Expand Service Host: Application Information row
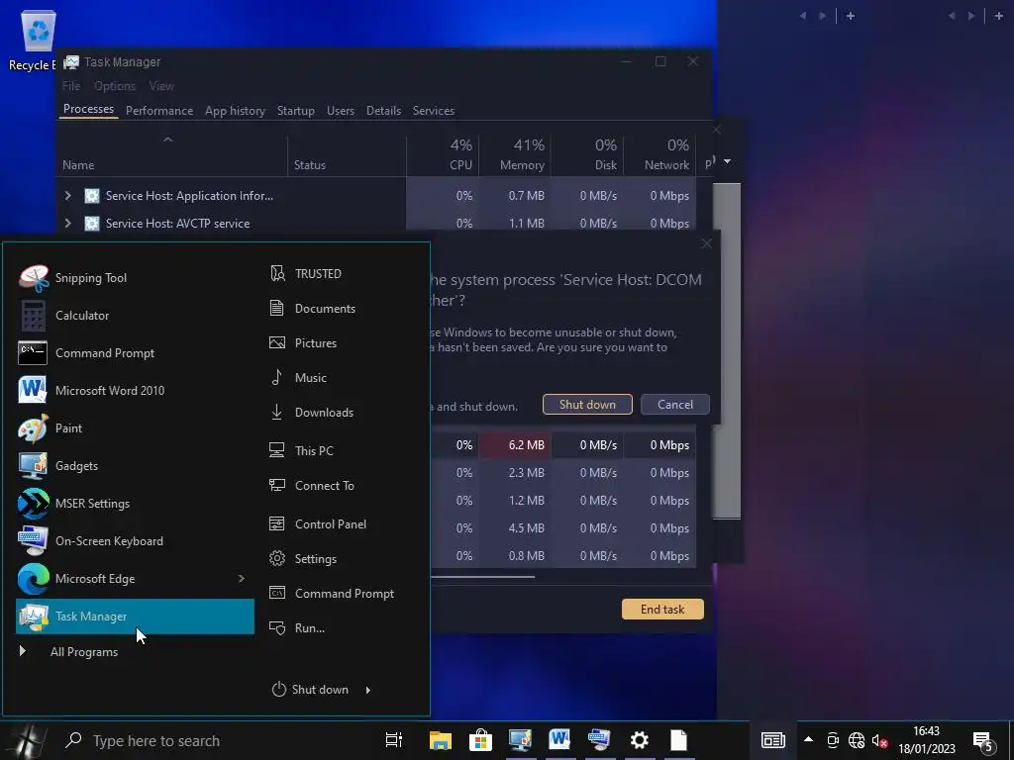The height and width of the screenshot is (760, 1014). pos(68,195)
